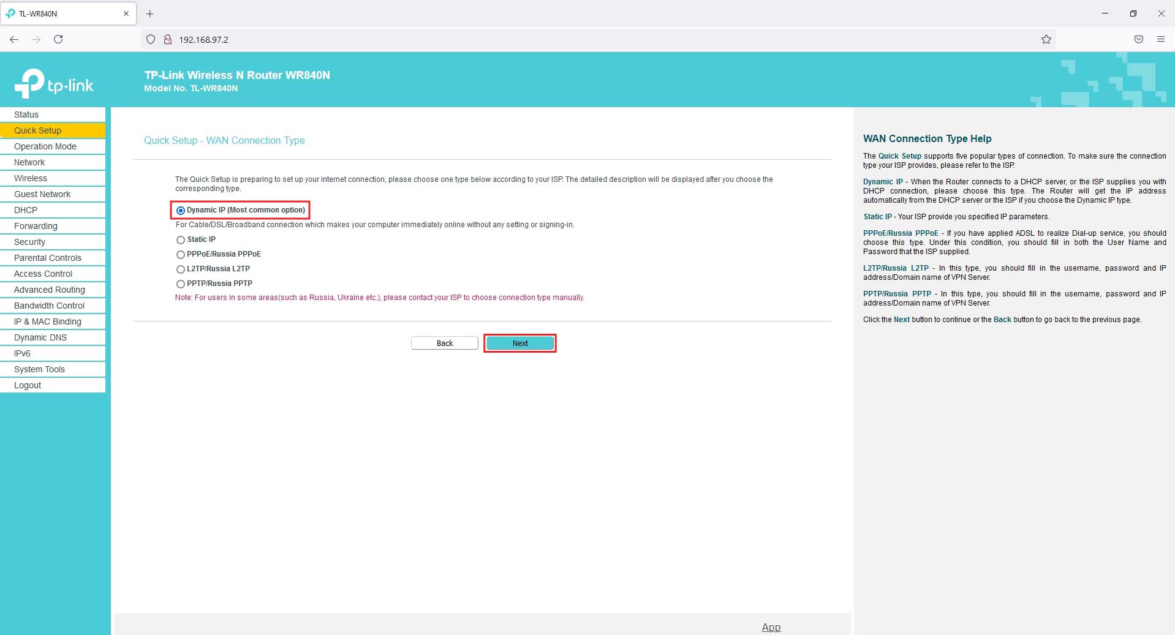1175x635 pixels.
Task: Click the Back button
Action: (x=445, y=343)
